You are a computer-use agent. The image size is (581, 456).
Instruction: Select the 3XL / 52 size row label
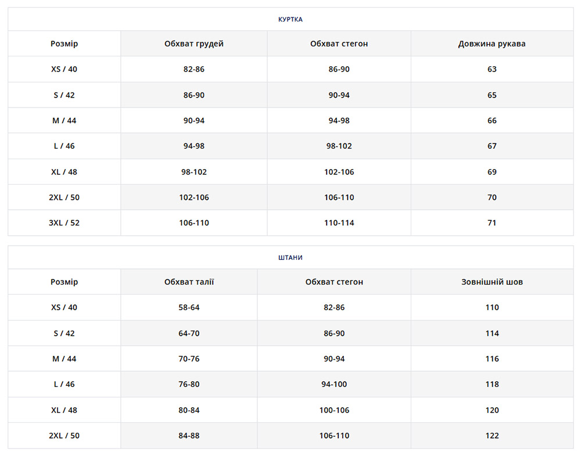(x=64, y=223)
